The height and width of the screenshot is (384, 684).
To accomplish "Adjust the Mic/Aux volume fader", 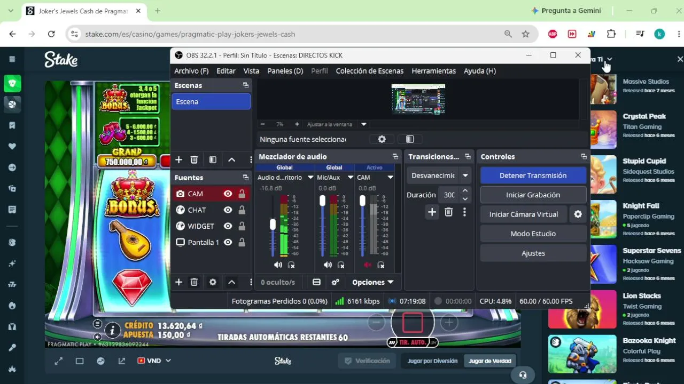I will [322, 201].
